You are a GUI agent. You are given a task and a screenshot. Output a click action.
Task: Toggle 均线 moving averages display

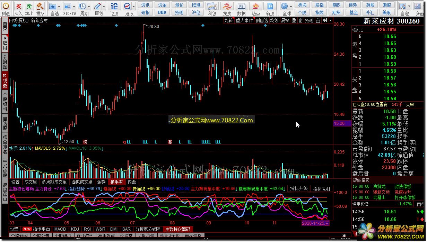point(274,20)
